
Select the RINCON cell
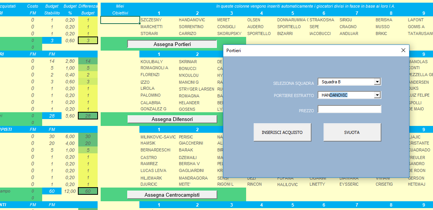coord(254,184)
